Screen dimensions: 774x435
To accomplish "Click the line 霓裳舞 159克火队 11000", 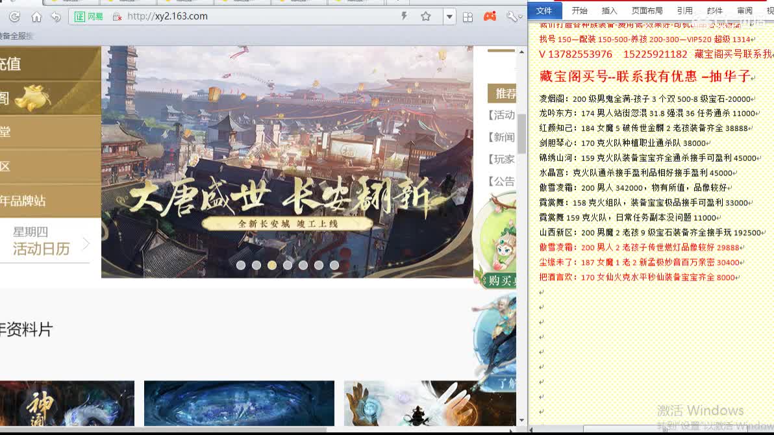I will coord(629,217).
